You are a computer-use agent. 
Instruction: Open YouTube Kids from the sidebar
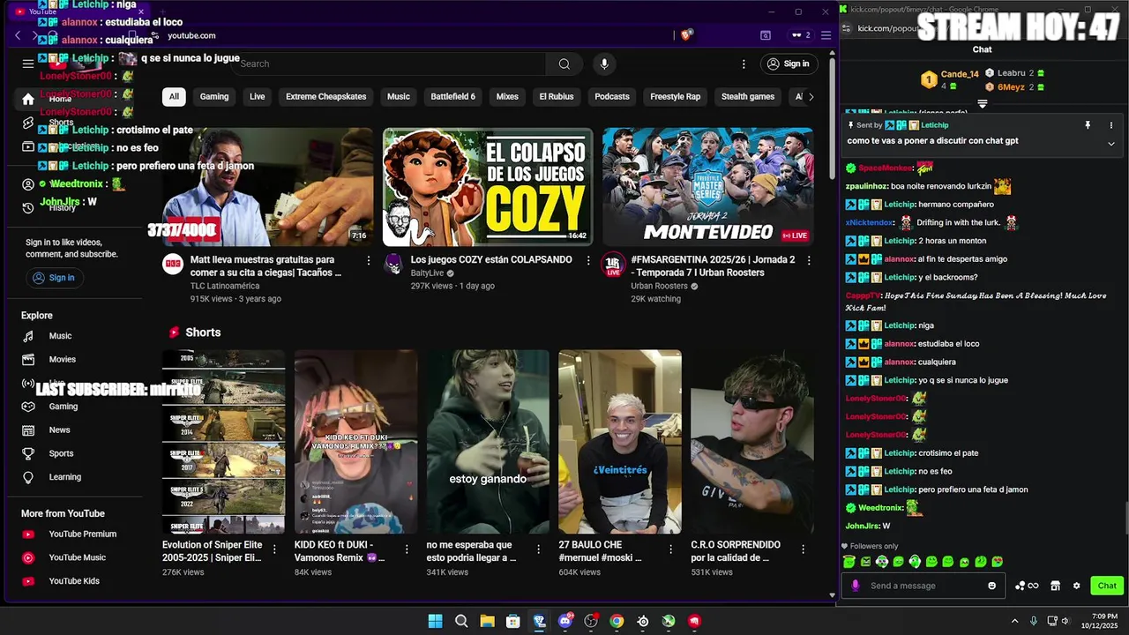[75, 581]
